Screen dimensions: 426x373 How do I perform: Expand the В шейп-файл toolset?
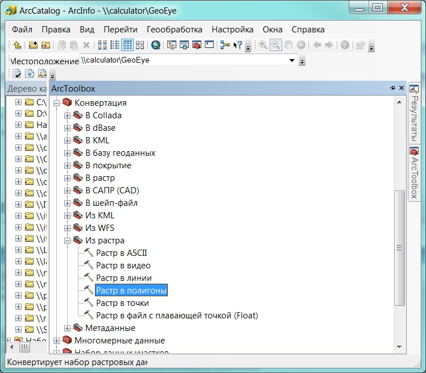pos(67,203)
